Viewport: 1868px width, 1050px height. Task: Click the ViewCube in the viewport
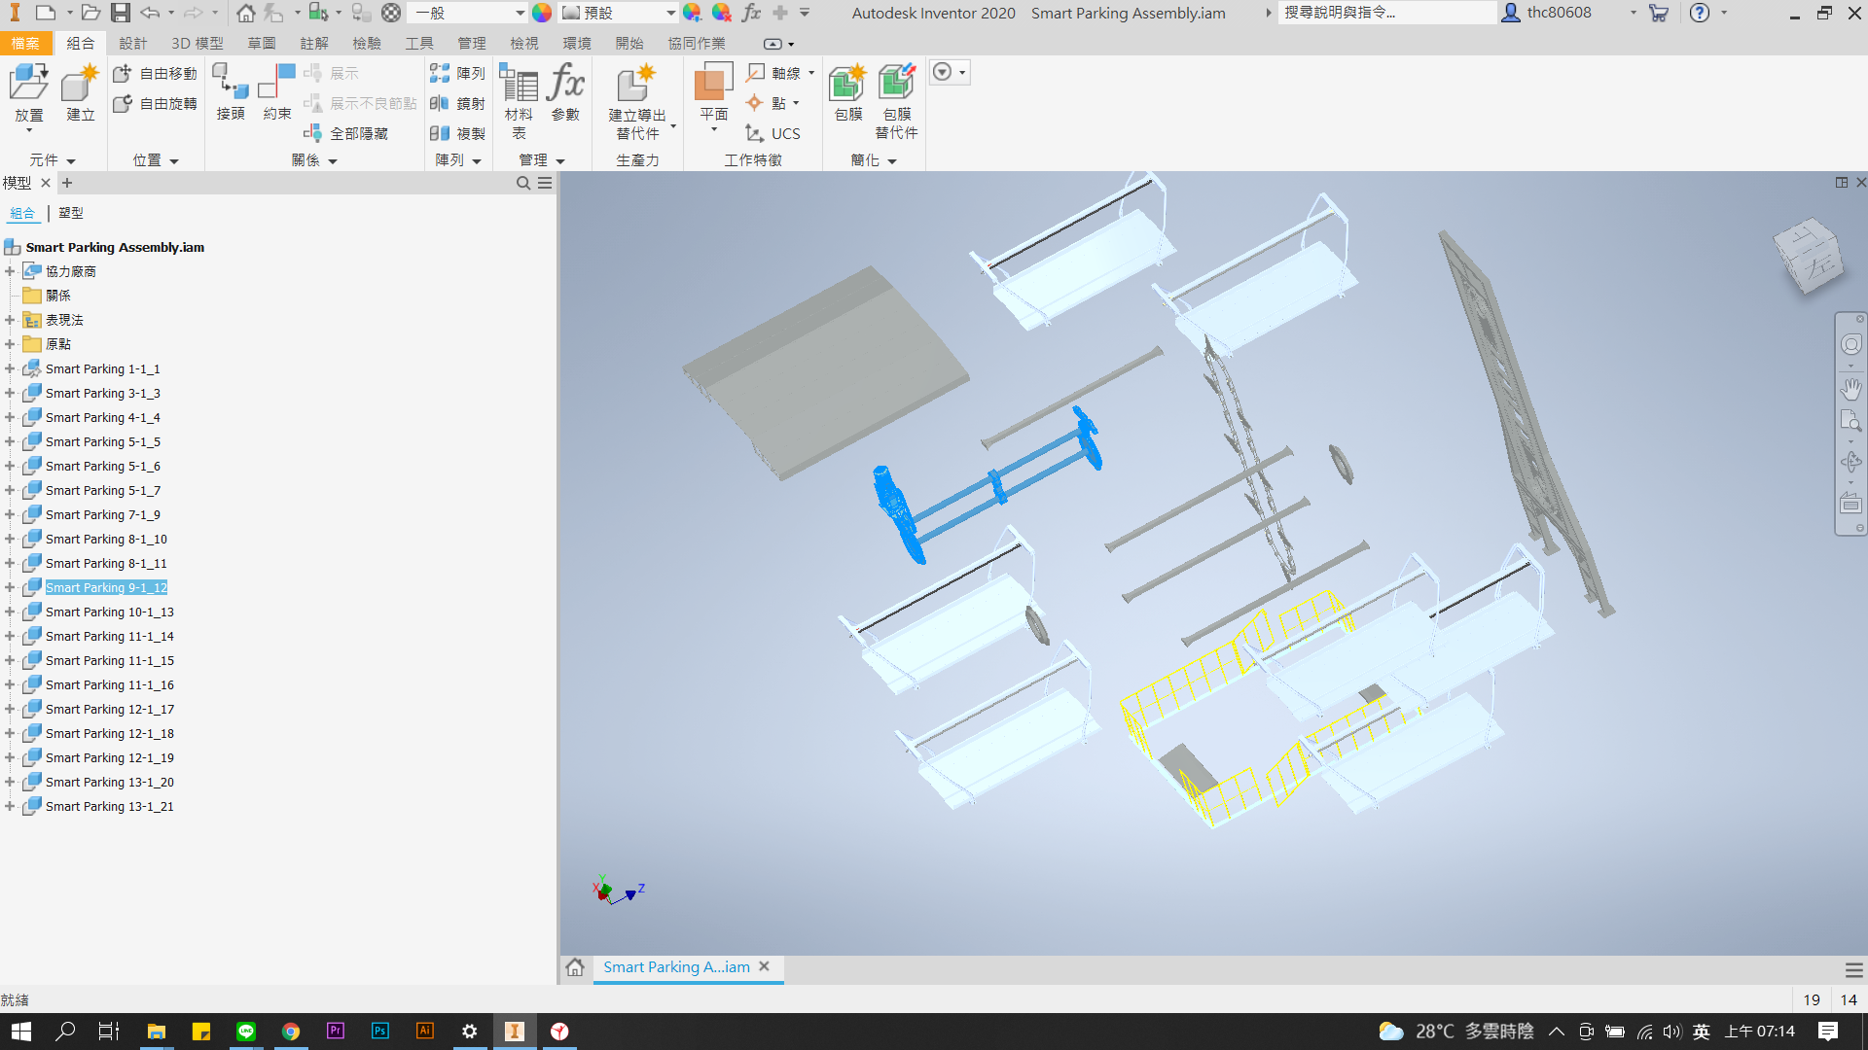(x=1808, y=255)
